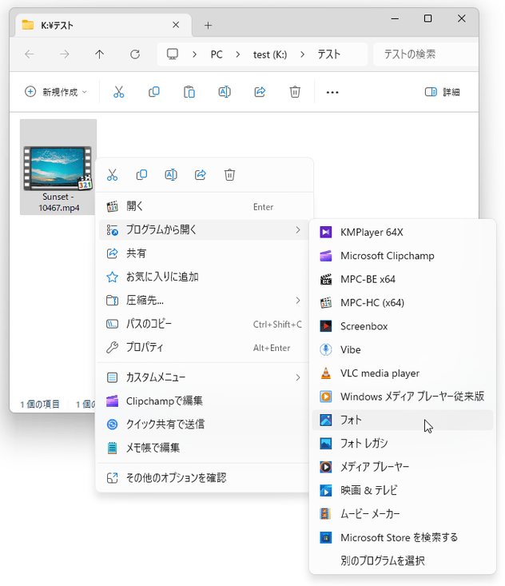Expand chevron before PC in breadcrumb

pyautogui.click(x=194, y=54)
